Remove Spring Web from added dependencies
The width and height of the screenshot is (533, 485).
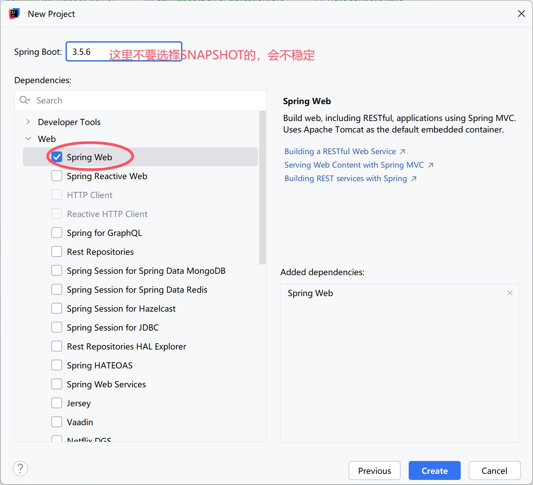coord(510,293)
